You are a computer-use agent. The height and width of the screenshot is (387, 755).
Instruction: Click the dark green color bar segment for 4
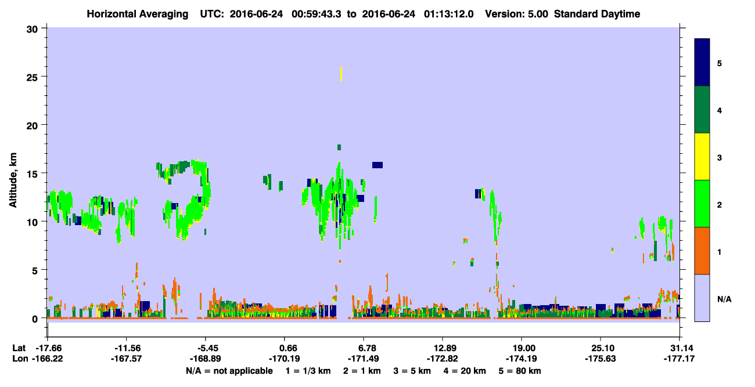[702, 110]
